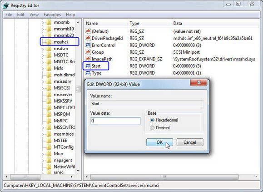Click the Type DWORD value icon
Screen dimensions: 263x192
pos(88,73)
